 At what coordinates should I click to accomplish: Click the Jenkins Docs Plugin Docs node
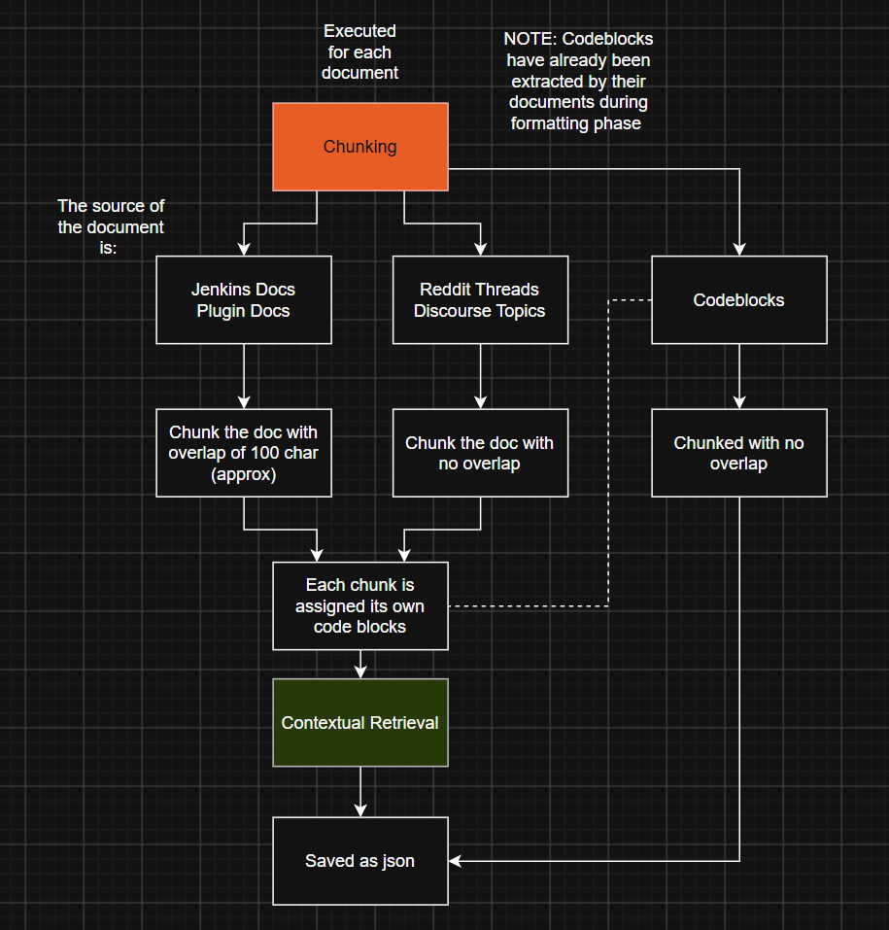[x=244, y=300]
